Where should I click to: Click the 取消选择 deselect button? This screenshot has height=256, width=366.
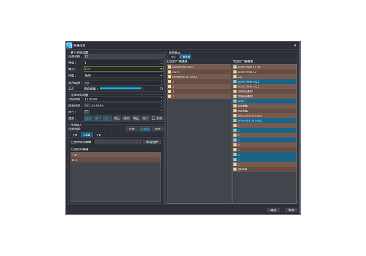152,142
